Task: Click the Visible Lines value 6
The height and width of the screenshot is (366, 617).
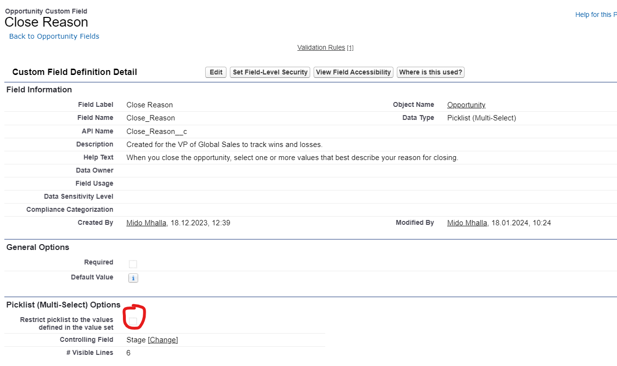Action: point(128,353)
